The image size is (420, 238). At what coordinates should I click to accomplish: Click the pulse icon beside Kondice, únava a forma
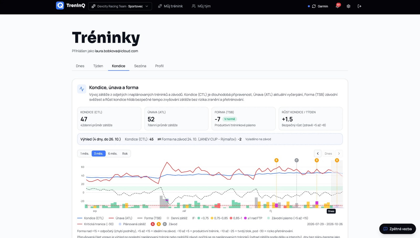82,89
